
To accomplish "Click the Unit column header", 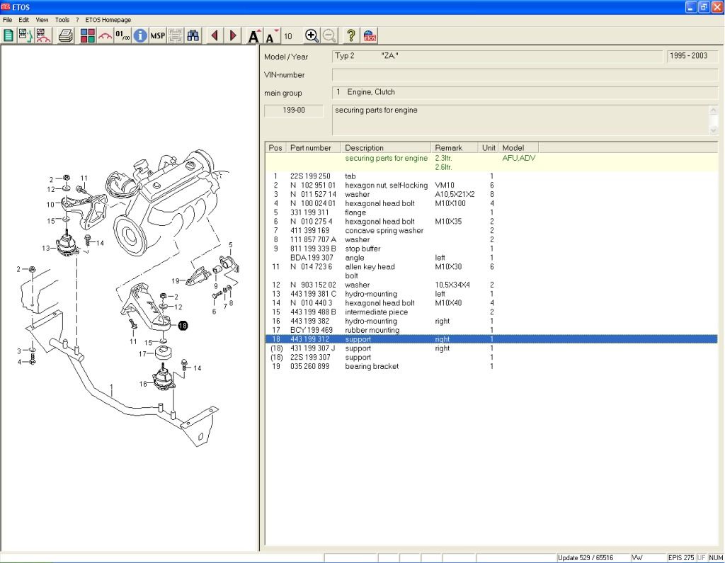I will coord(488,147).
